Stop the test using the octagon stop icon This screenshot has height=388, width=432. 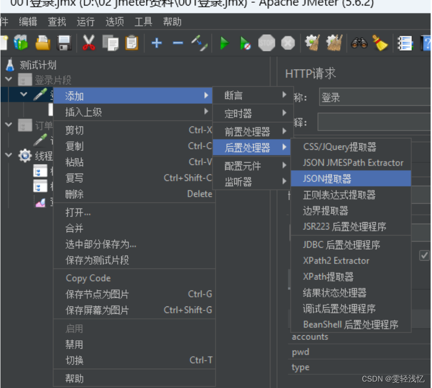(267, 44)
